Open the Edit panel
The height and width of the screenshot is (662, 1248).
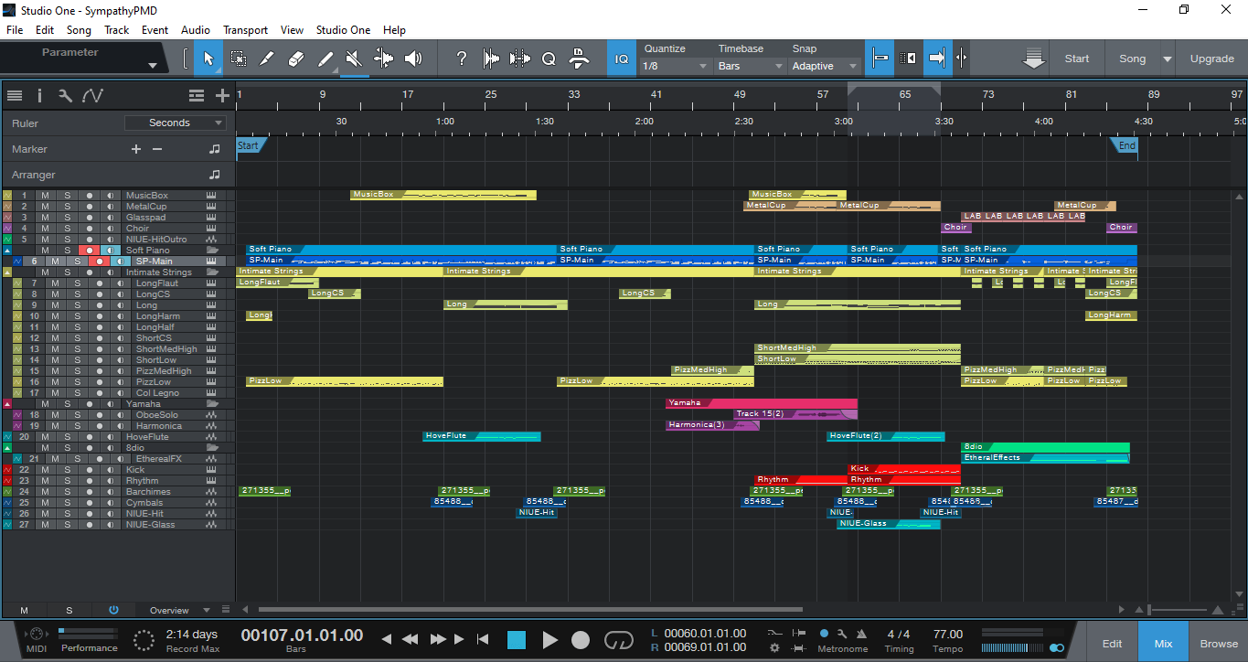coord(1112,643)
